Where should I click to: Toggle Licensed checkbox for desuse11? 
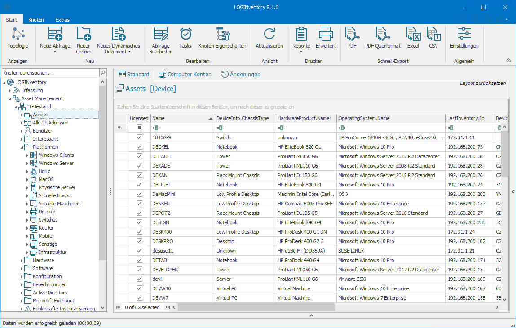140,251
